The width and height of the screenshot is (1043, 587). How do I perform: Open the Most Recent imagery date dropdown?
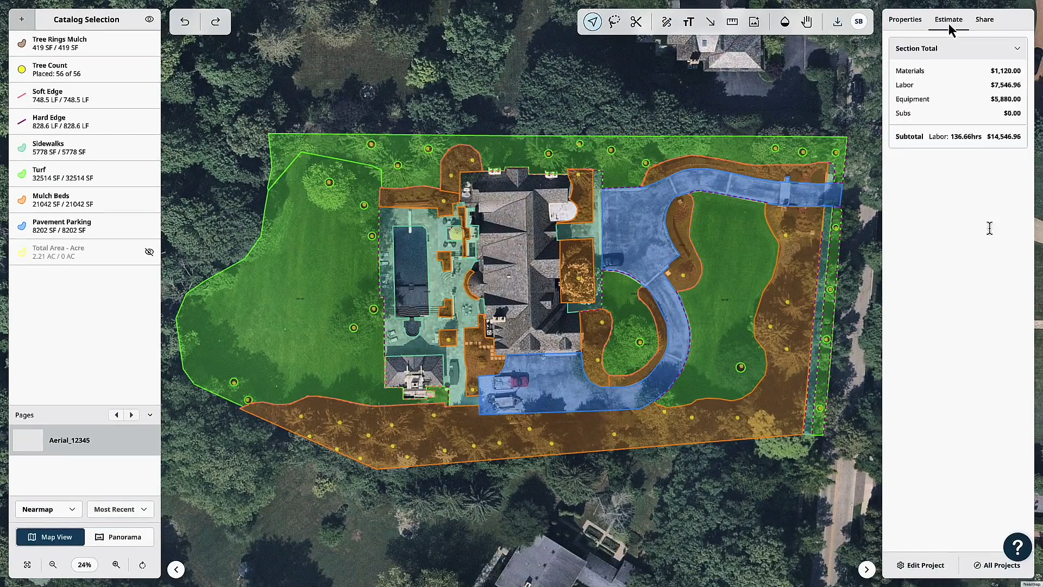[120, 509]
